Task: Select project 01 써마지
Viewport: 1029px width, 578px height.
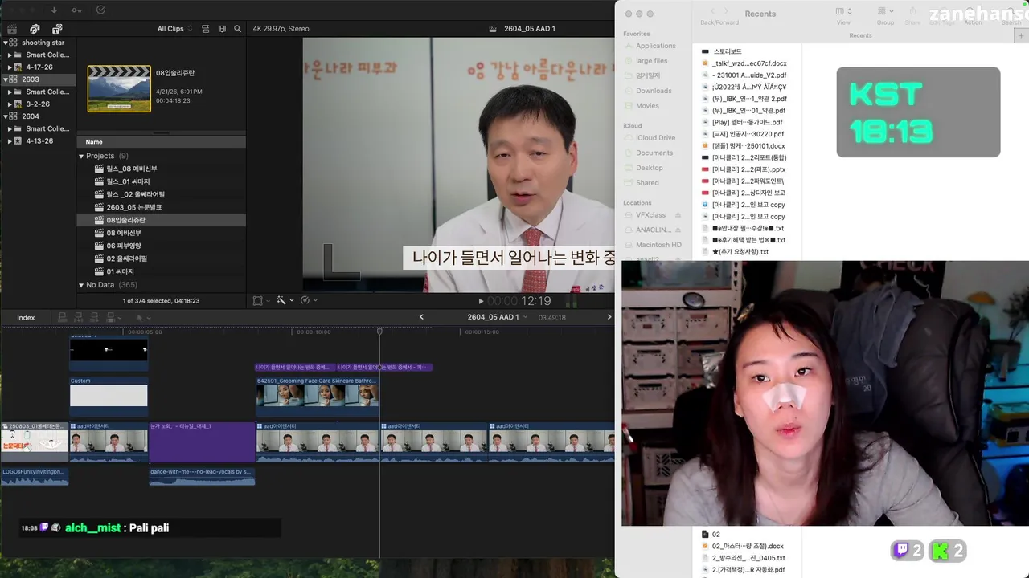Action: pos(120,271)
